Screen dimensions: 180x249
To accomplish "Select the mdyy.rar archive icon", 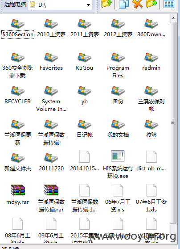I will (18, 190).
